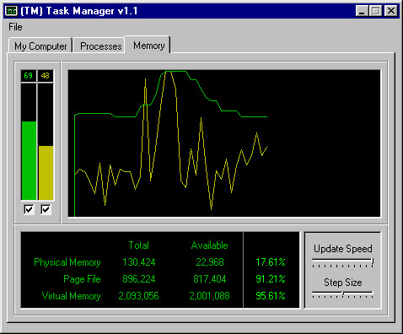Screen dimensions: 403x334
Task: Click the Page File available value 817,404
Action: pyautogui.click(x=210, y=279)
